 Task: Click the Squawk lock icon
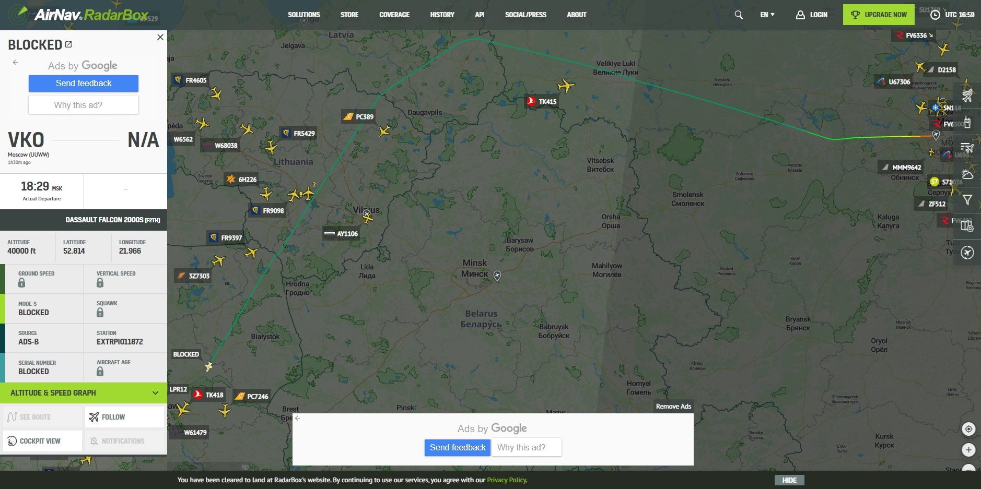pos(100,312)
